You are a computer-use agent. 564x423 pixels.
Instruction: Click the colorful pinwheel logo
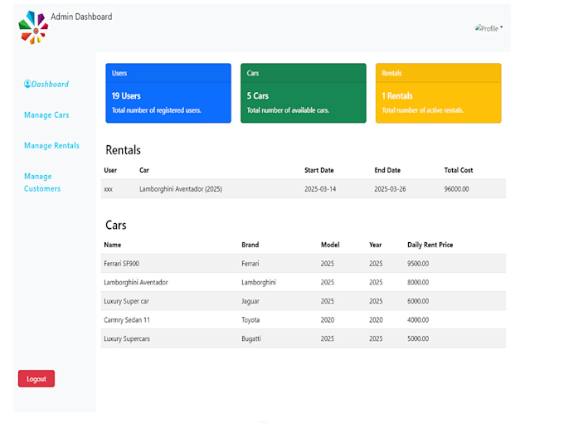33,27
